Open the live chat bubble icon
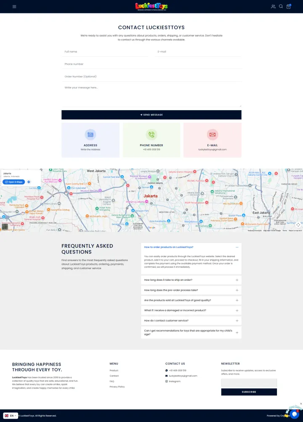The image size is (303, 422). (x=295, y=414)
